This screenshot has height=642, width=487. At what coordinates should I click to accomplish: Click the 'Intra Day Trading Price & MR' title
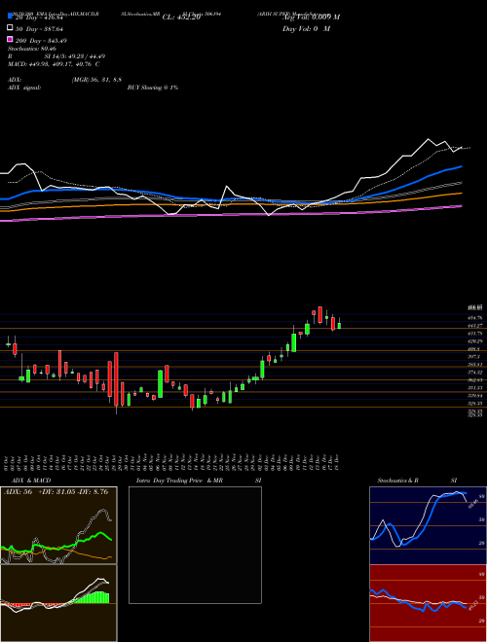pyautogui.click(x=179, y=481)
